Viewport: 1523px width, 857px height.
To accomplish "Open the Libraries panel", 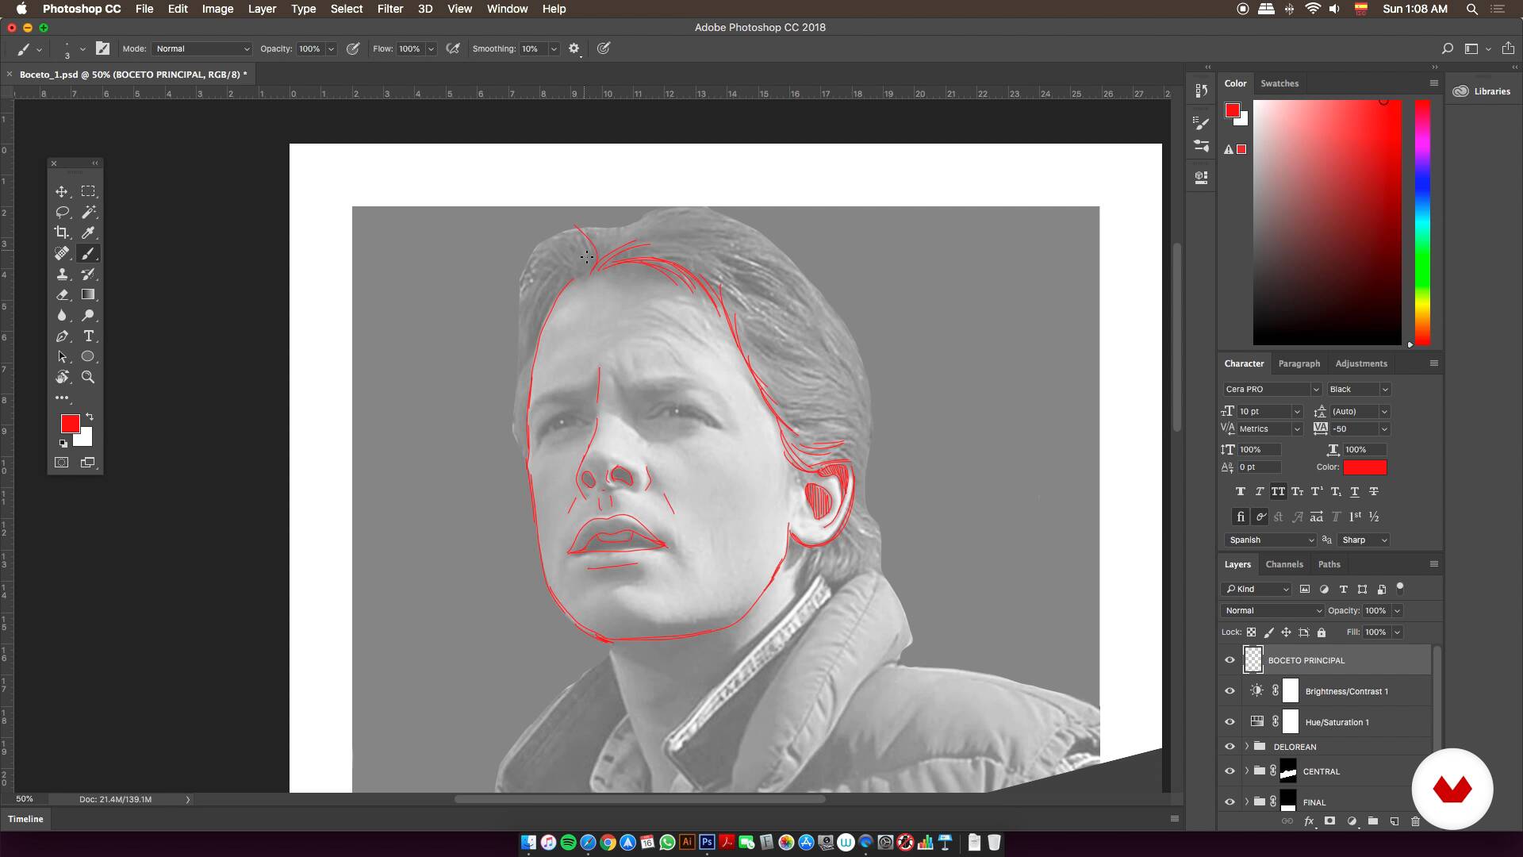I will coord(1483,91).
